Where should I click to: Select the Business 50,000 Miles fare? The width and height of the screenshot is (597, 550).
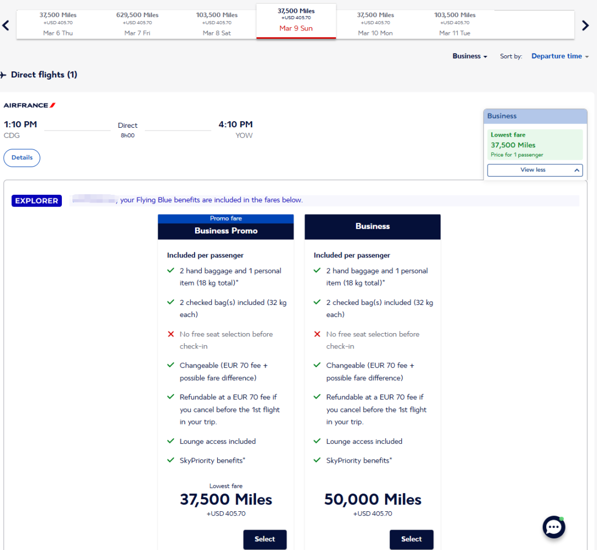411,539
